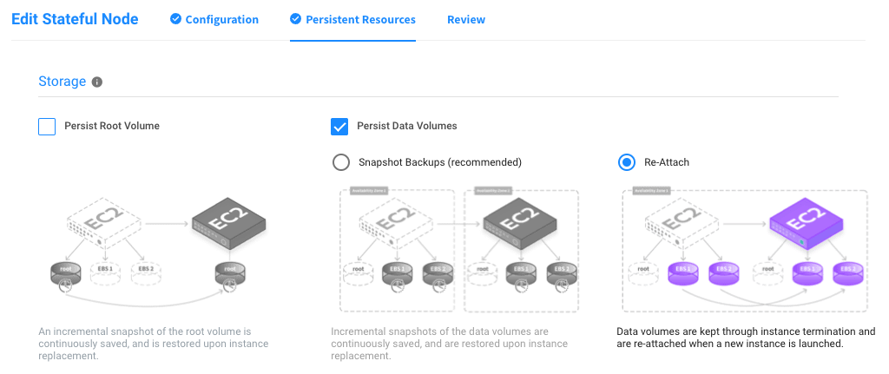This screenshot has width=889, height=374.
Task: Click the Persistent Resources checkmark icon
Action: [296, 19]
